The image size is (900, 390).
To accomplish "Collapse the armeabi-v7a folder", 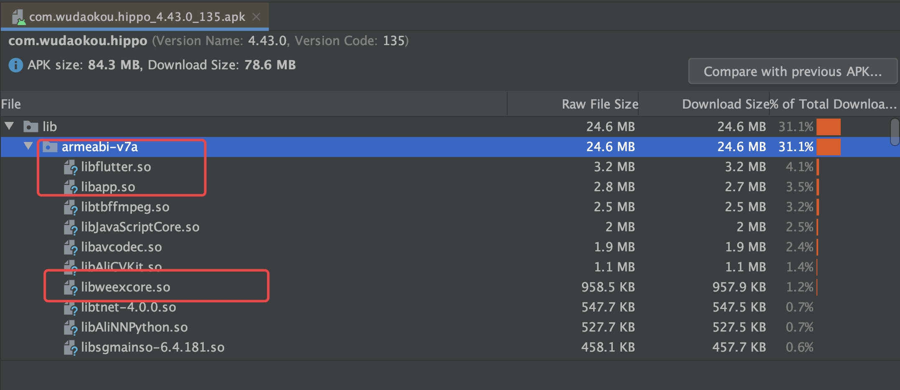I will 28,146.
